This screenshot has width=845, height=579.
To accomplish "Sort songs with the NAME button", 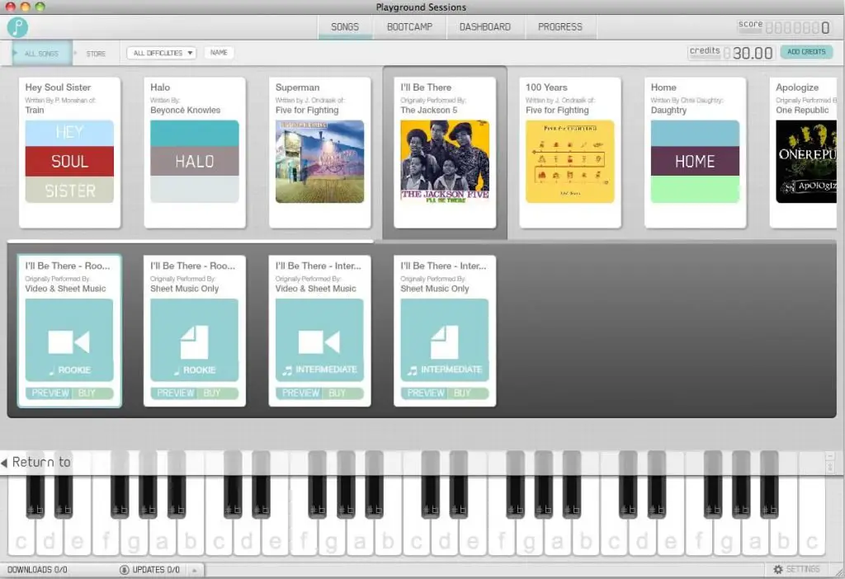I will 219,52.
